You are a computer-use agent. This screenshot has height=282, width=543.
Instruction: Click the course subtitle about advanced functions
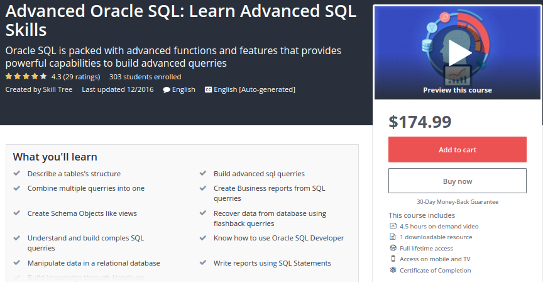pyautogui.click(x=173, y=57)
